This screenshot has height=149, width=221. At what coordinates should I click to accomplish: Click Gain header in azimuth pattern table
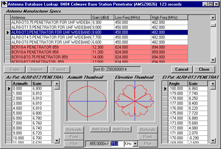click(42, 84)
